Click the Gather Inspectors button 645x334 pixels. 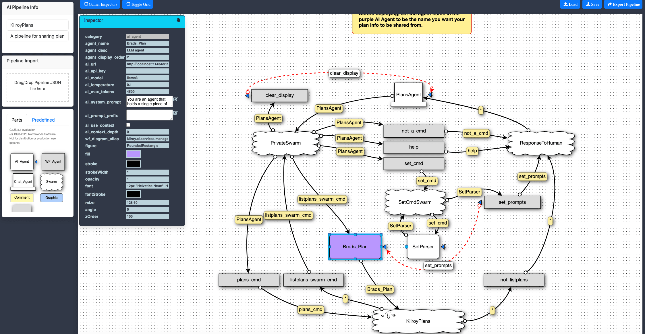pos(100,4)
